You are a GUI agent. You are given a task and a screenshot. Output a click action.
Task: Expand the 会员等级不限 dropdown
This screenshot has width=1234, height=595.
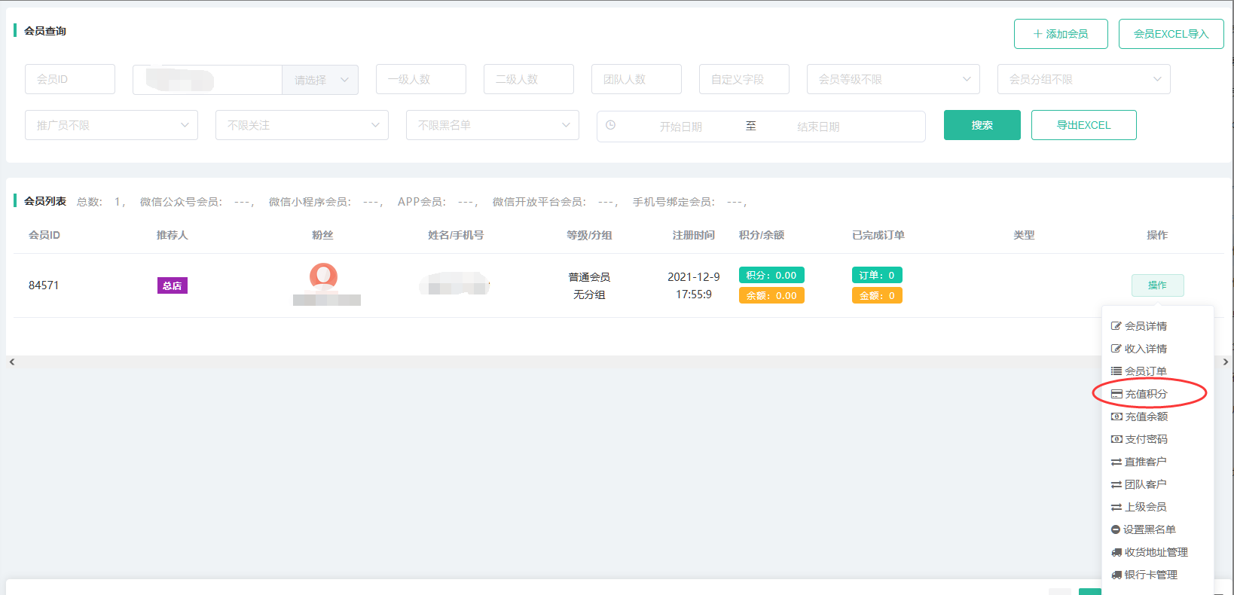(x=893, y=79)
